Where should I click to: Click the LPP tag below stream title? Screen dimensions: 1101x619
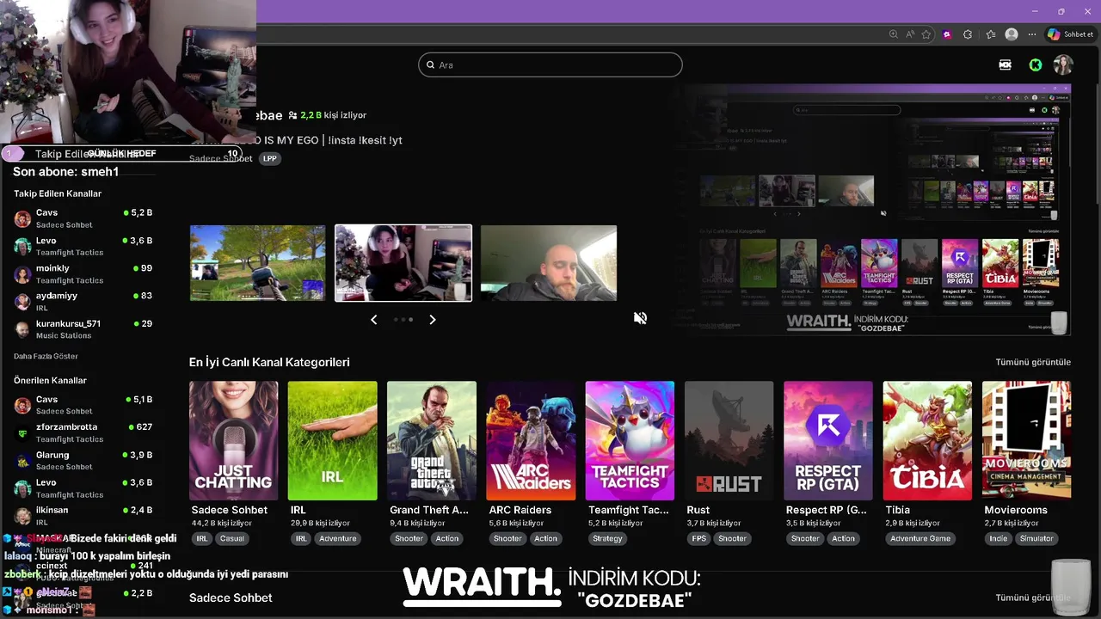pyautogui.click(x=270, y=159)
